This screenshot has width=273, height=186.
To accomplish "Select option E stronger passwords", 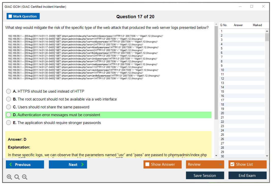I will [x=9, y=123].
